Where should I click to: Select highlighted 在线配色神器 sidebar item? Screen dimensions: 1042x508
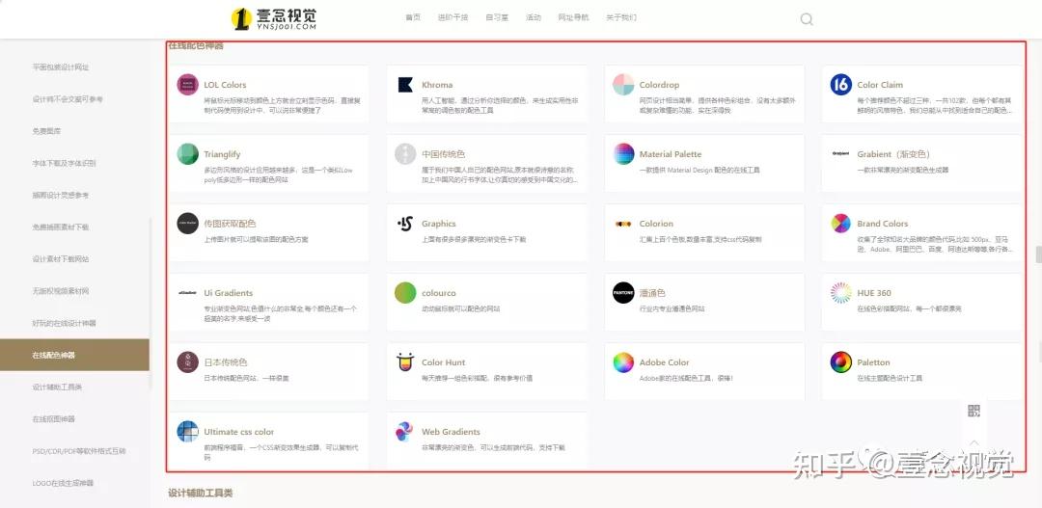pos(74,355)
